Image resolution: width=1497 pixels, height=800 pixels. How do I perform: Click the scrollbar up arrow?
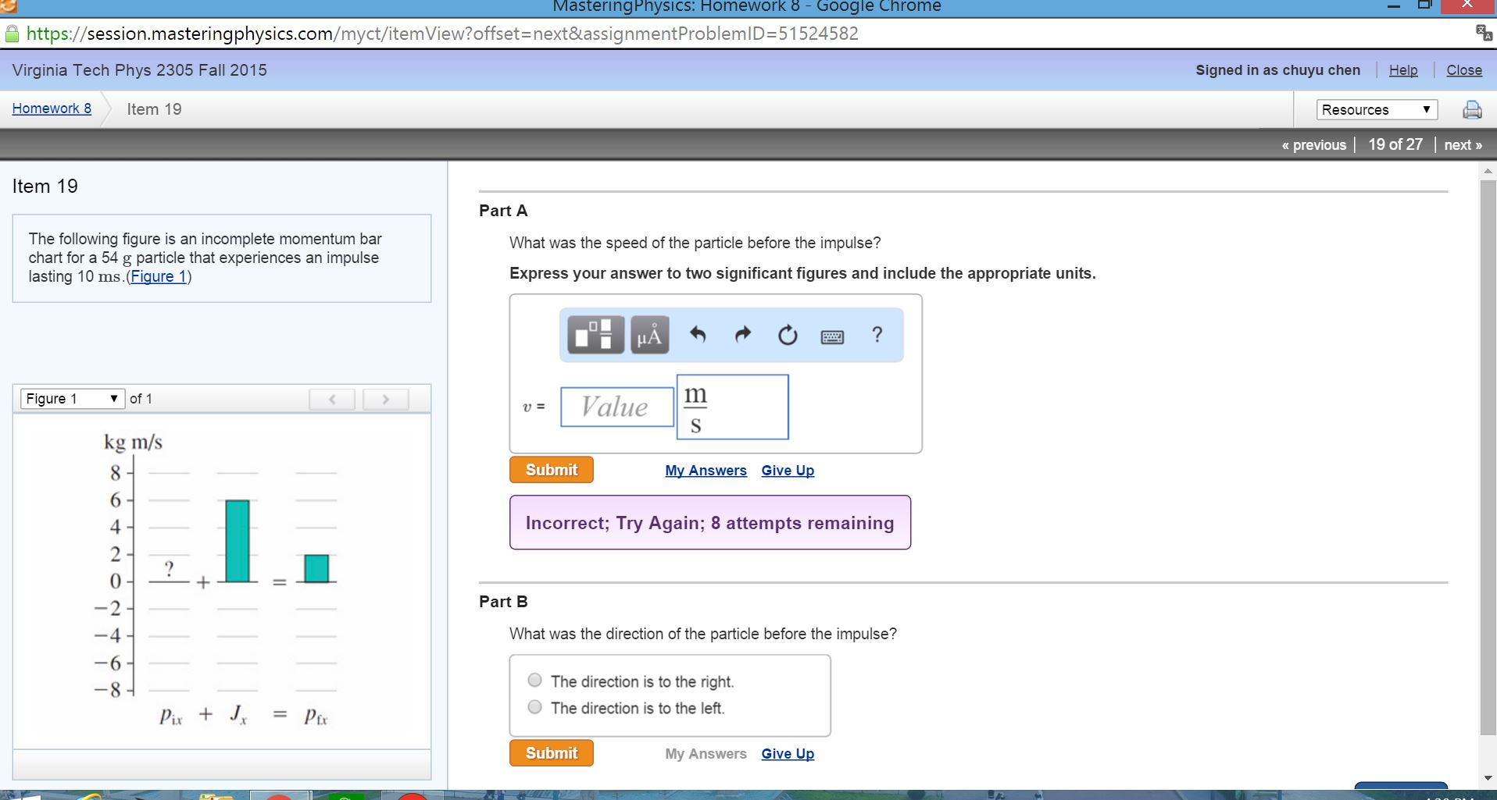[x=1488, y=171]
